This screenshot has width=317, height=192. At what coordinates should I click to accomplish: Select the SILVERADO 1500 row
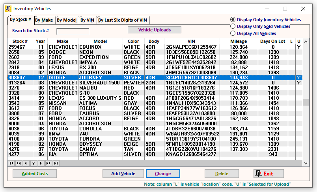[x=155, y=83]
